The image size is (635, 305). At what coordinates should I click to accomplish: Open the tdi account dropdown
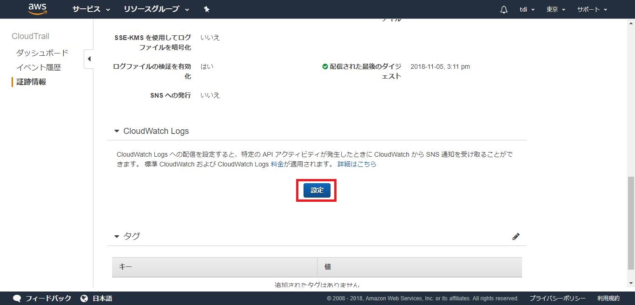point(527,10)
